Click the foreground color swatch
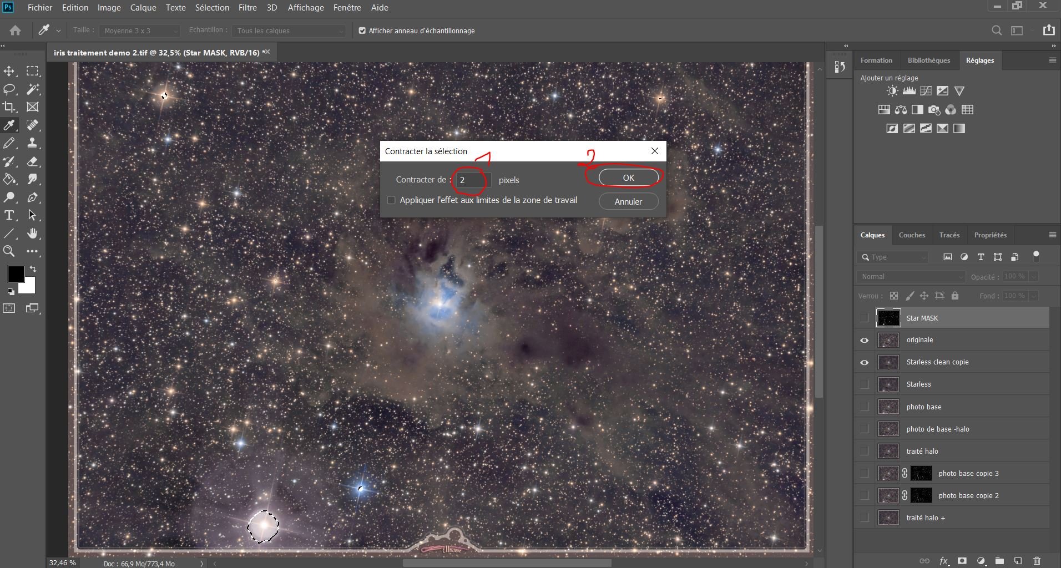Screen dimensions: 1061x568 (x=15, y=273)
